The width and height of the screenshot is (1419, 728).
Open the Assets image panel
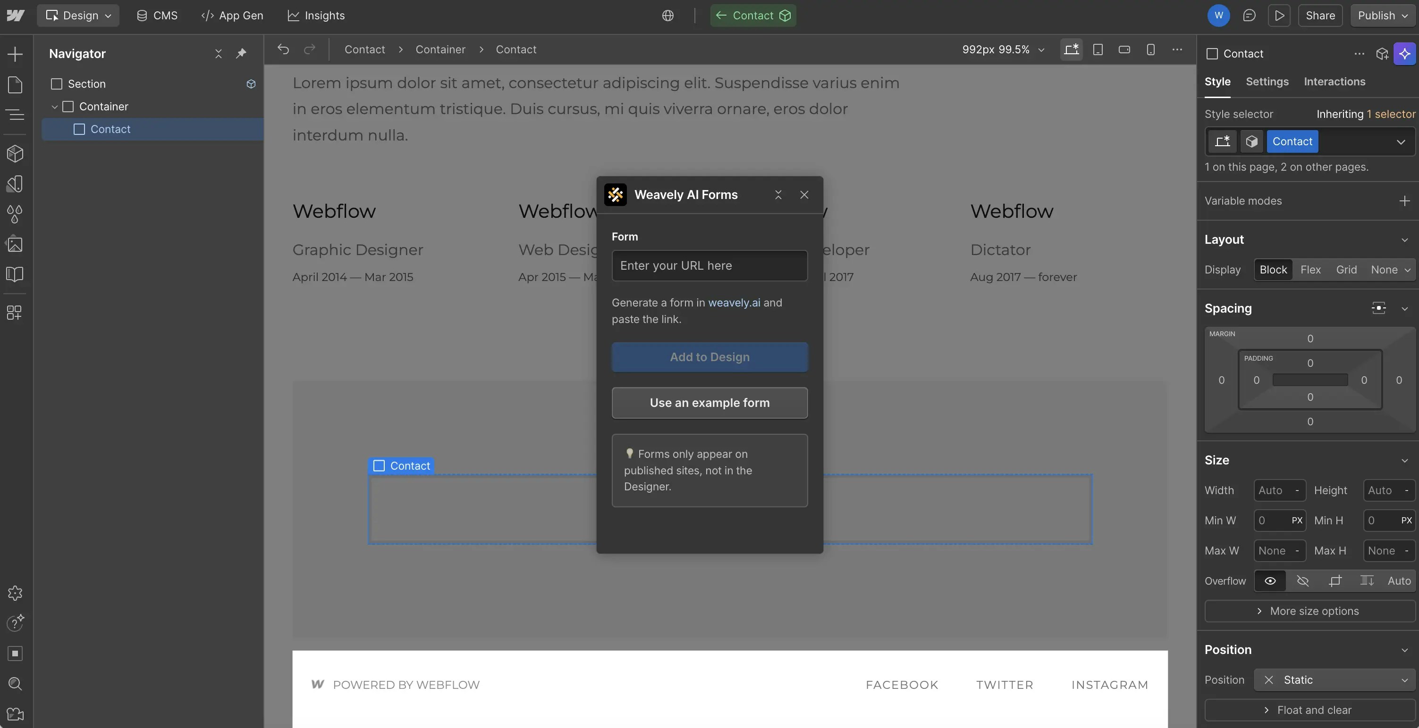point(15,244)
